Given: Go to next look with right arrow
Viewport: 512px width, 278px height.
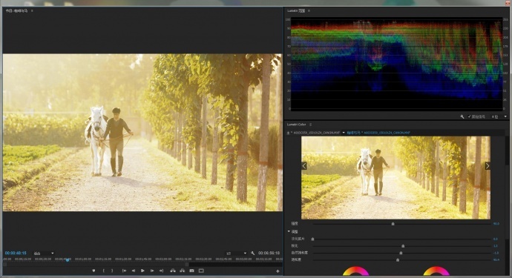Looking at the screenshot, I should click(x=488, y=166).
